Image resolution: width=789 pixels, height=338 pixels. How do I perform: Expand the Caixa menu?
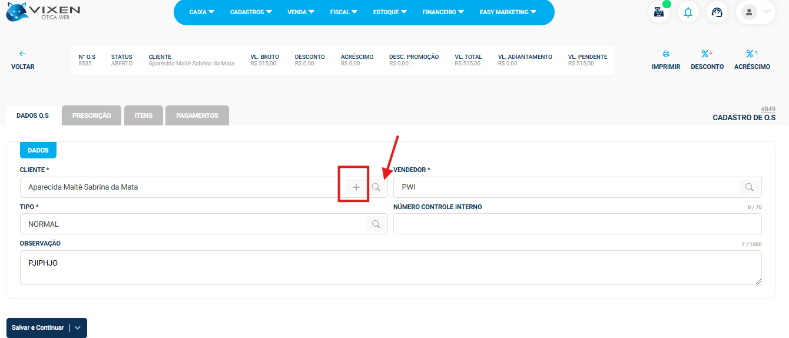(201, 12)
